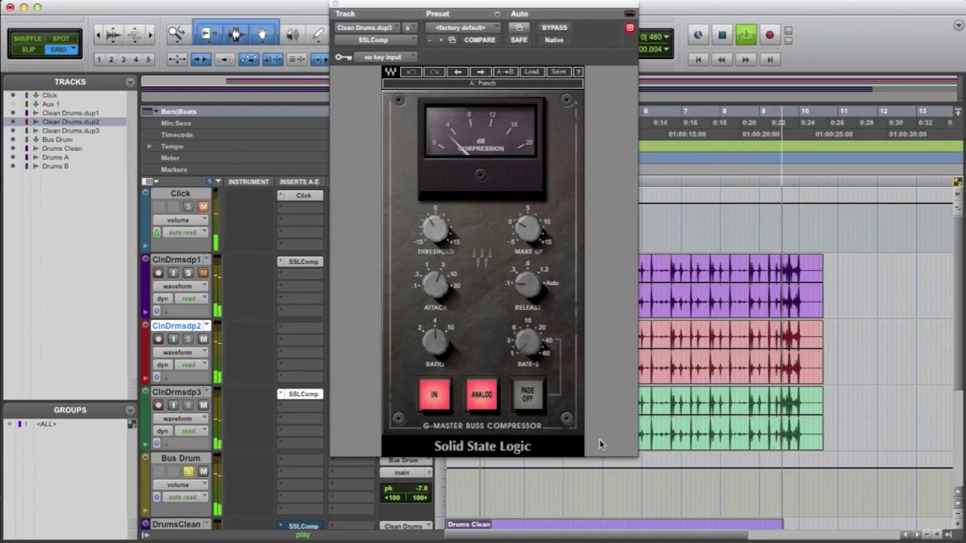The width and height of the screenshot is (966, 543).
Task: Click the Online sync transport button
Action: 698,35
